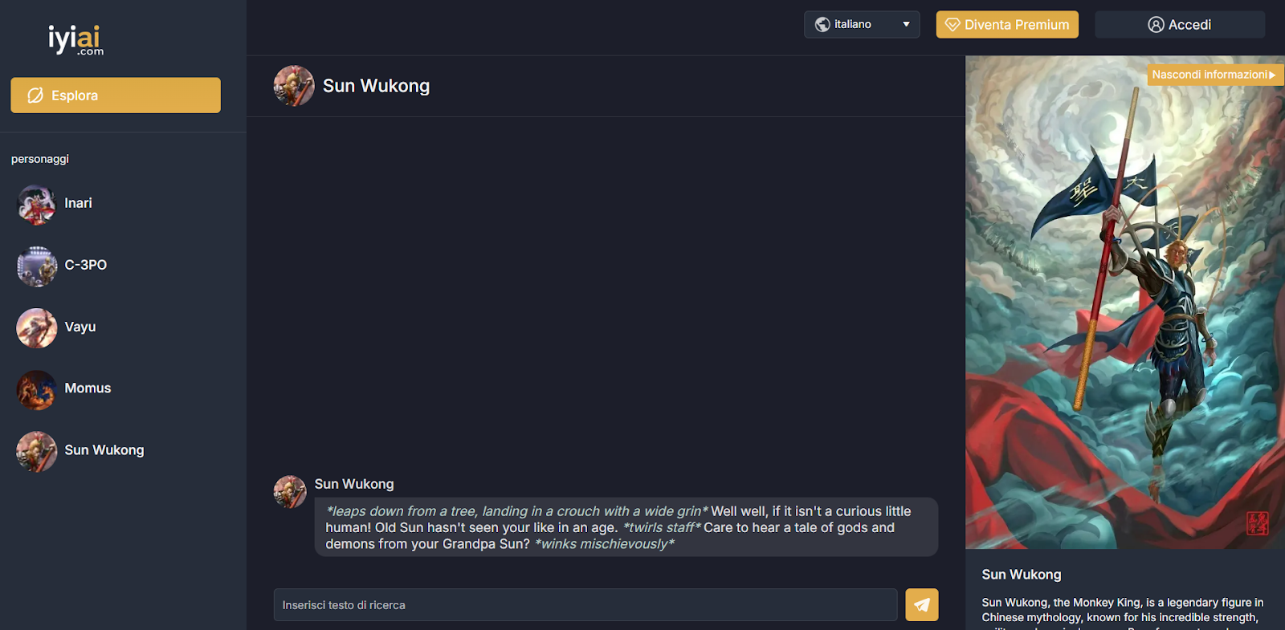Focus the Inserisci testo di ricerca field
Screen dimensions: 1285x630
tap(585, 605)
